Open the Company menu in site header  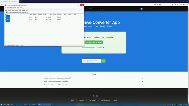(x=100, y=9)
